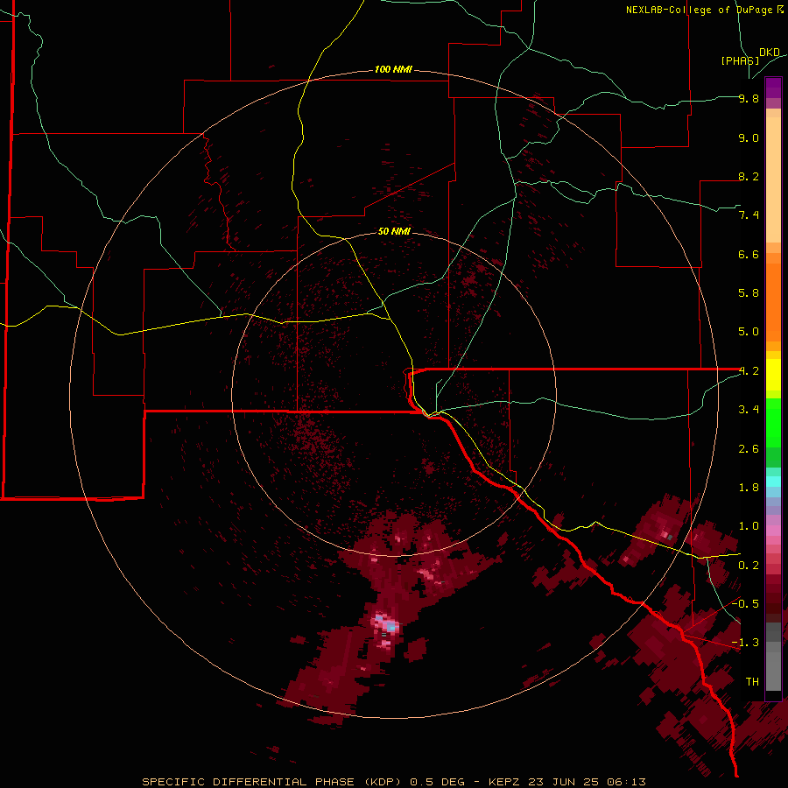
Task: Click the 5.0 value on the color scale
Action: 749,332
